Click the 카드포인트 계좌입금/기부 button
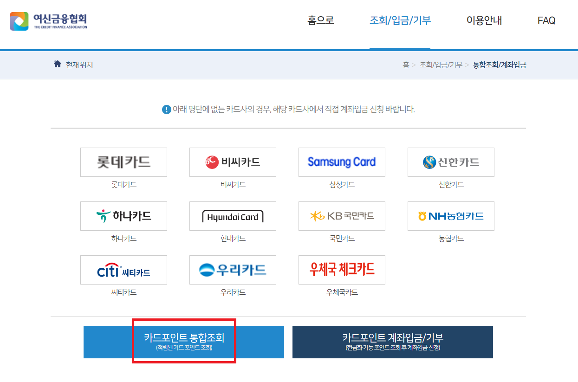Screen dimensions: 578x382 393,342
